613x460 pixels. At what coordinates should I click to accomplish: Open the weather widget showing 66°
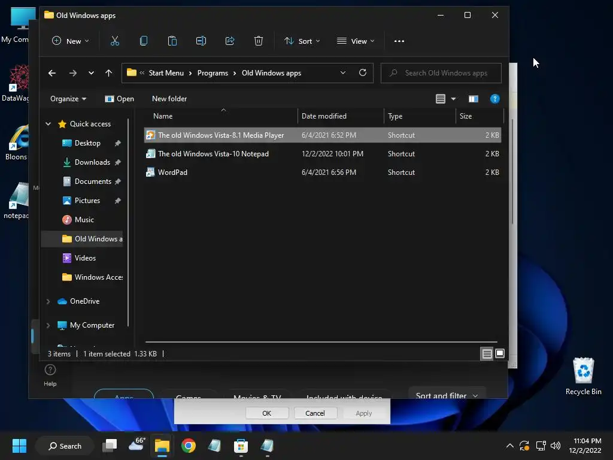tap(137, 445)
